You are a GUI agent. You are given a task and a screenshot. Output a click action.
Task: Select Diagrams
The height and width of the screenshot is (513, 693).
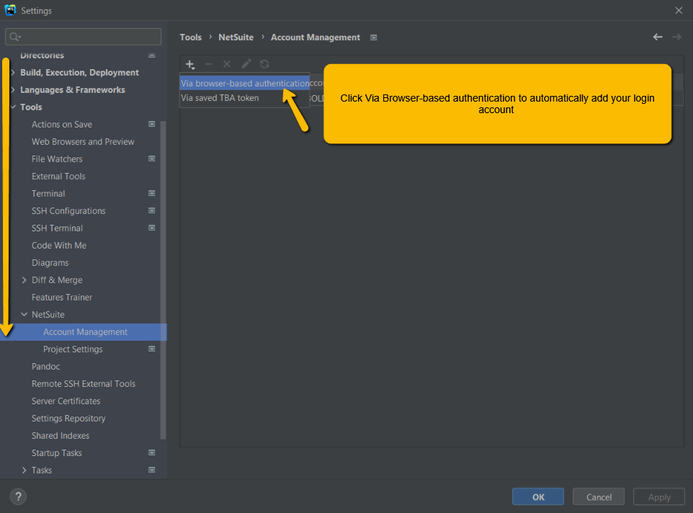(x=50, y=263)
